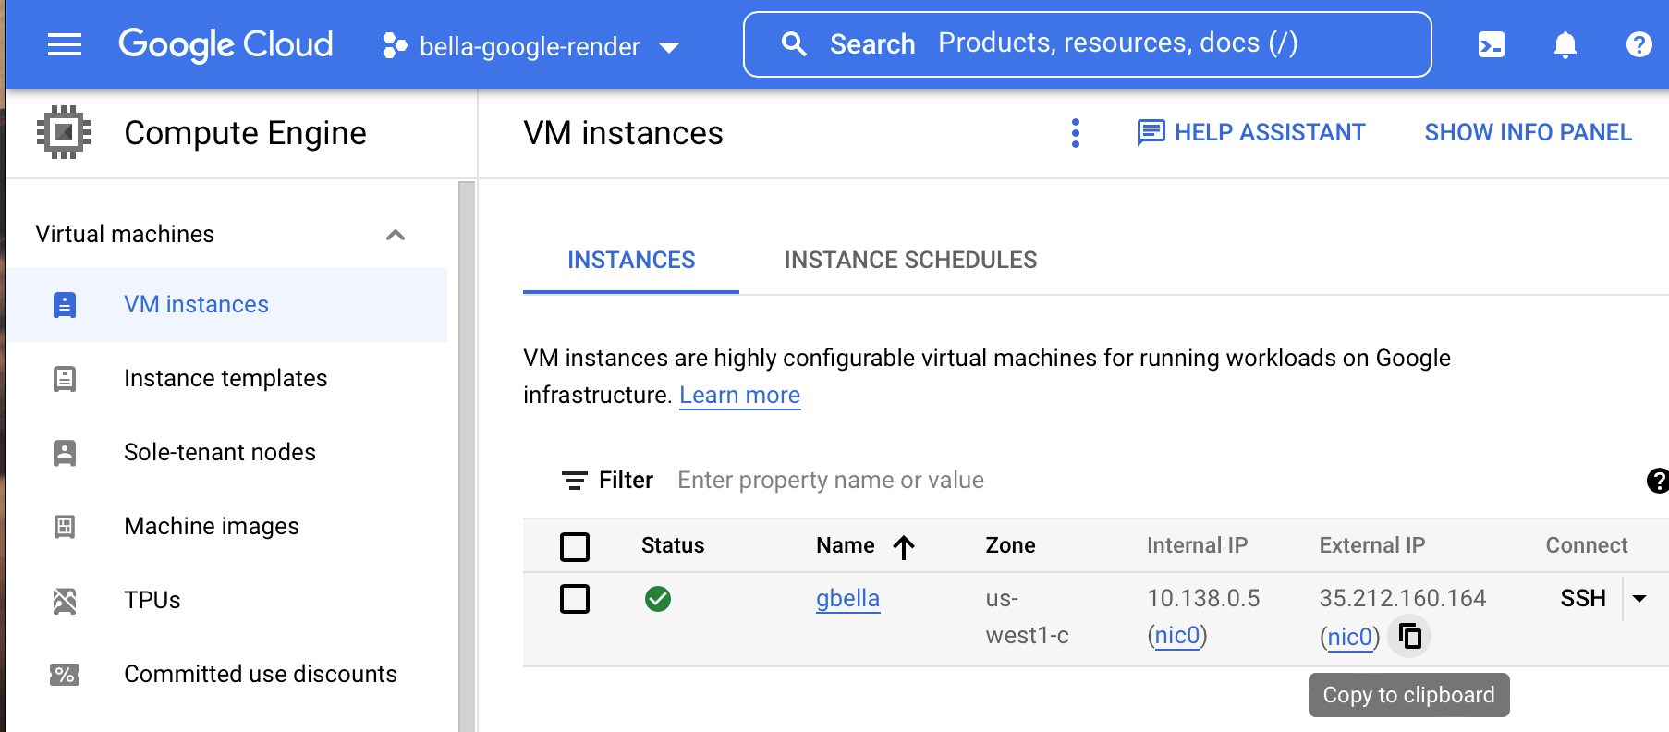
Task: Click the help question mark icon in header
Action: (x=1639, y=44)
